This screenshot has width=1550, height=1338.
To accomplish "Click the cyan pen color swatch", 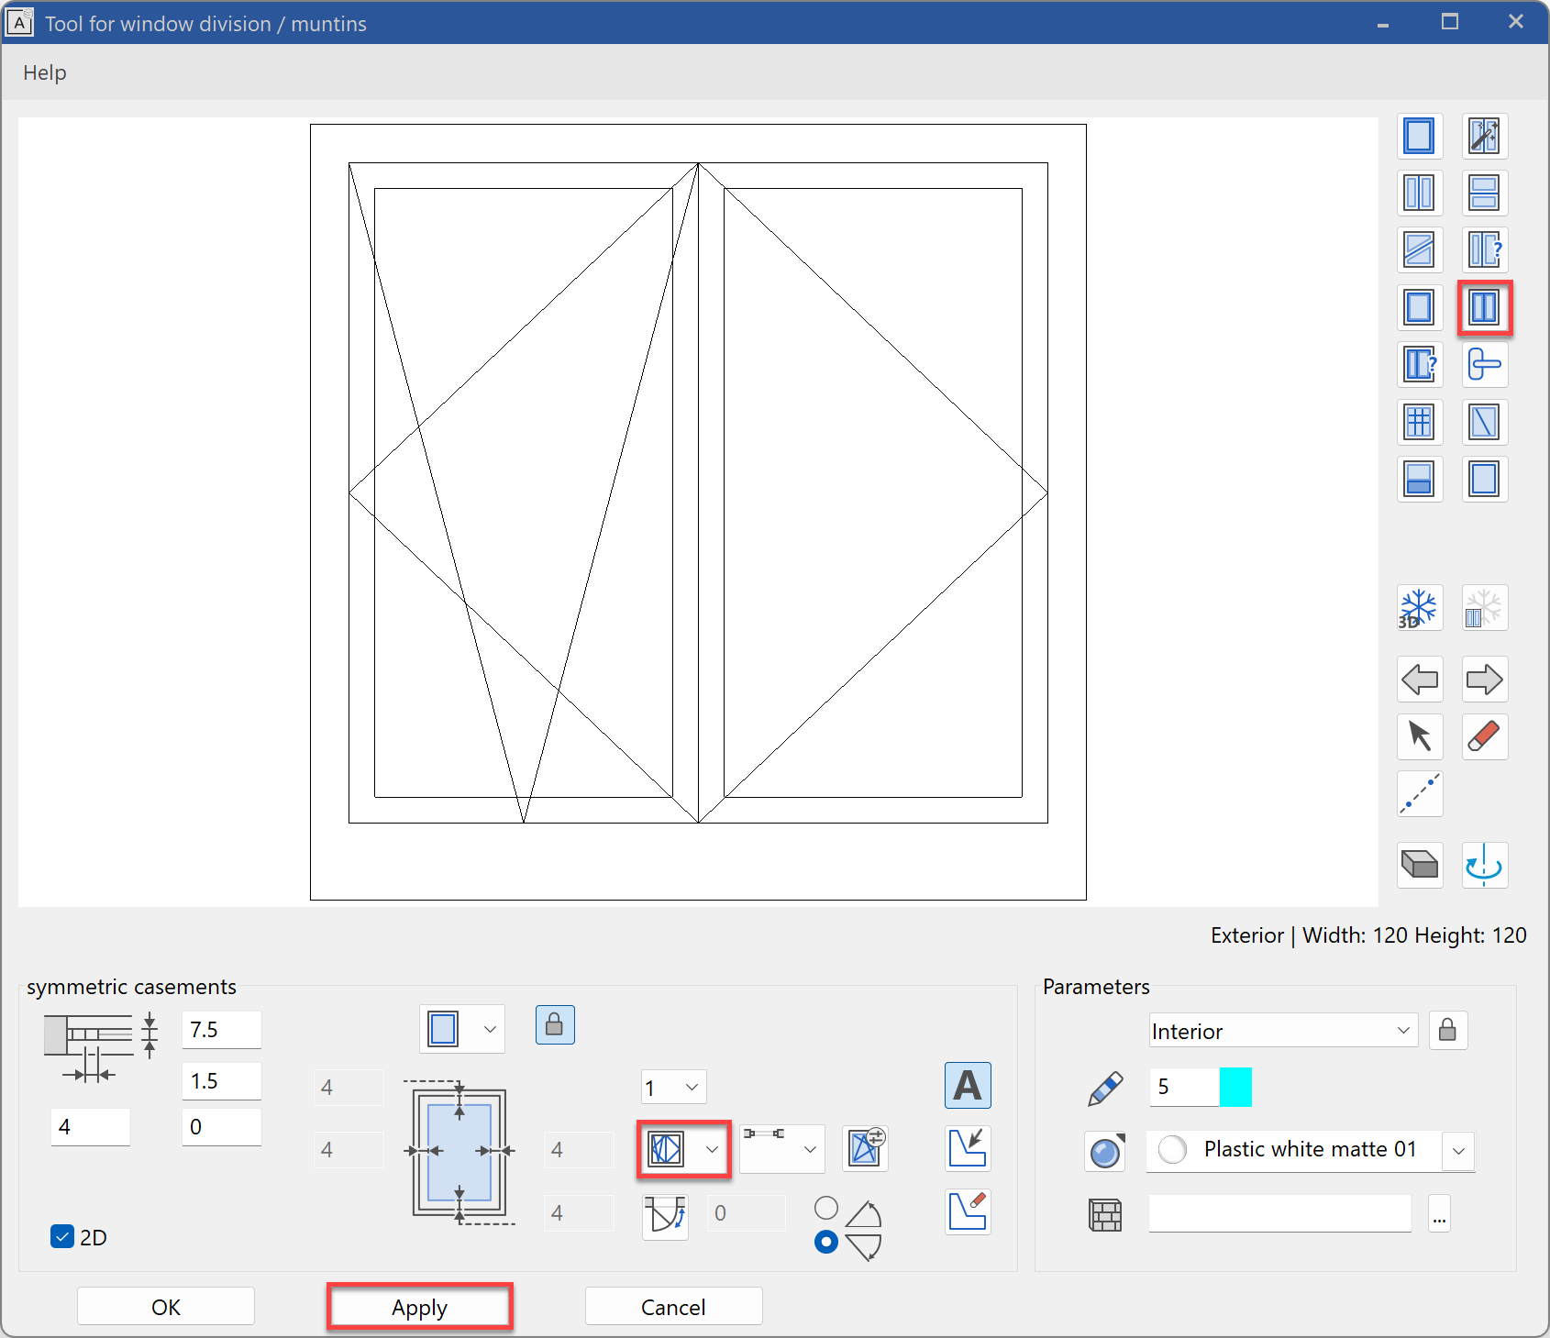I will click(1235, 1087).
